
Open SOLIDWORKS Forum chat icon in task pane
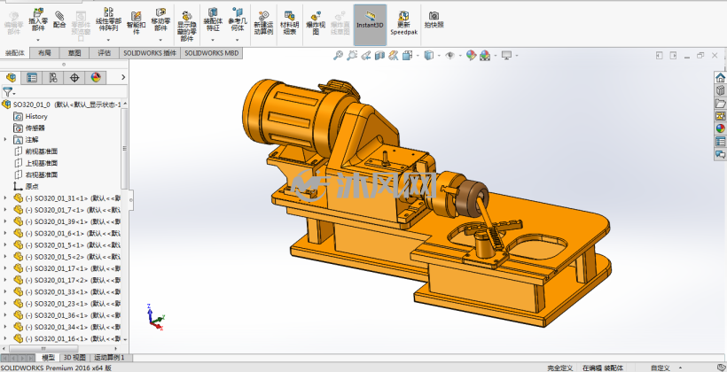point(720,154)
